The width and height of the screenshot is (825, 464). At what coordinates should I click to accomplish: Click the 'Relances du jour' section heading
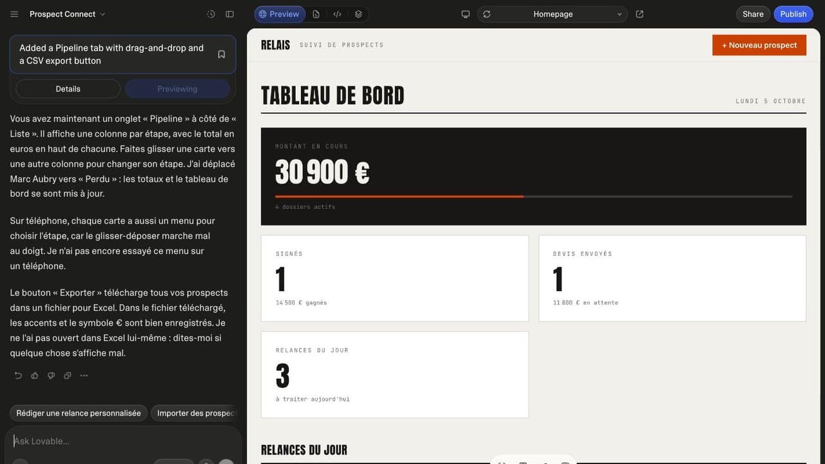tap(304, 450)
